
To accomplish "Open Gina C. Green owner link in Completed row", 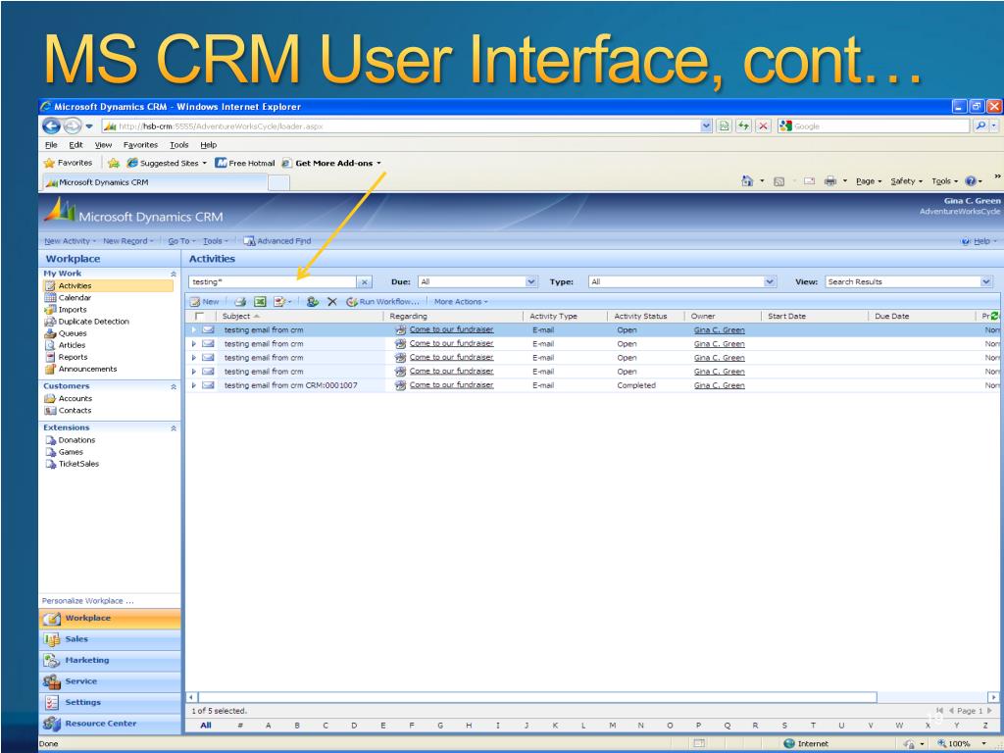I will click(x=719, y=385).
